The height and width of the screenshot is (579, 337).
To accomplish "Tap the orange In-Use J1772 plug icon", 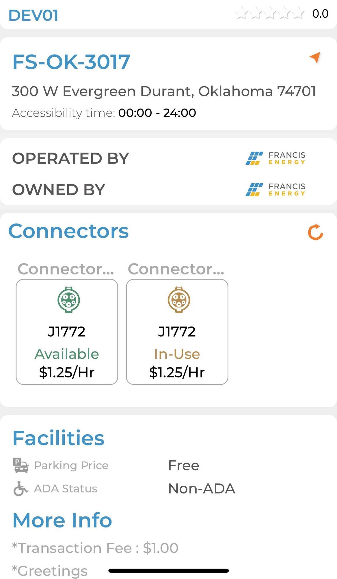I will tap(179, 300).
